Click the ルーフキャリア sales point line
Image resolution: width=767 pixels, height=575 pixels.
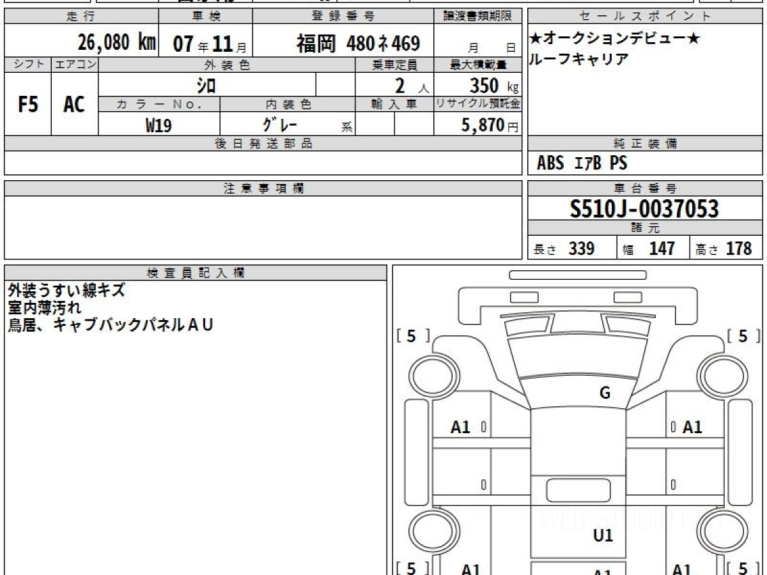579,59
